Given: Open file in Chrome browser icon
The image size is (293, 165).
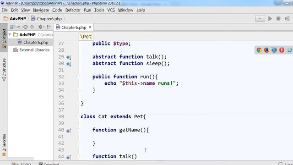Looking at the screenshot, I should [x=259, y=50].
